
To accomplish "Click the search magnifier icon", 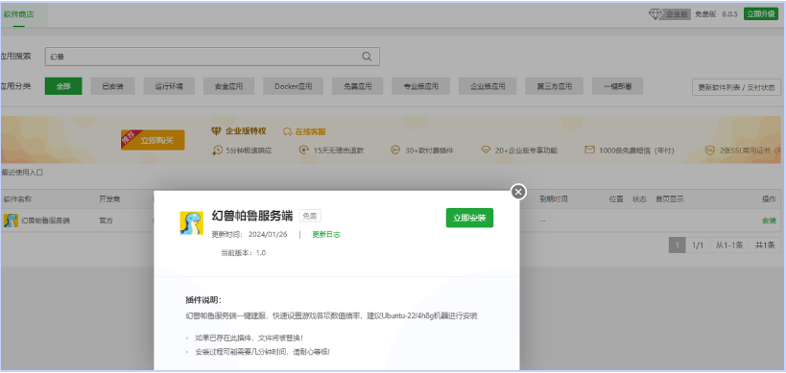I will pyautogui.click(x=367, y=57).
